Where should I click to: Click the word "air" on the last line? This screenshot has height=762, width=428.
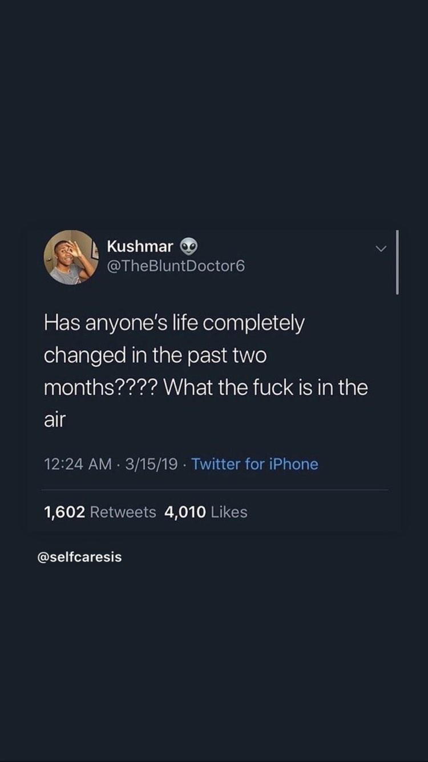55,420
